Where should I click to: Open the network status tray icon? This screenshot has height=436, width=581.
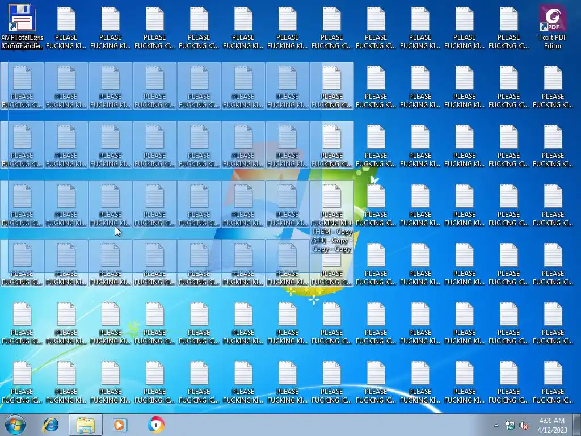[x=510, y=425]
